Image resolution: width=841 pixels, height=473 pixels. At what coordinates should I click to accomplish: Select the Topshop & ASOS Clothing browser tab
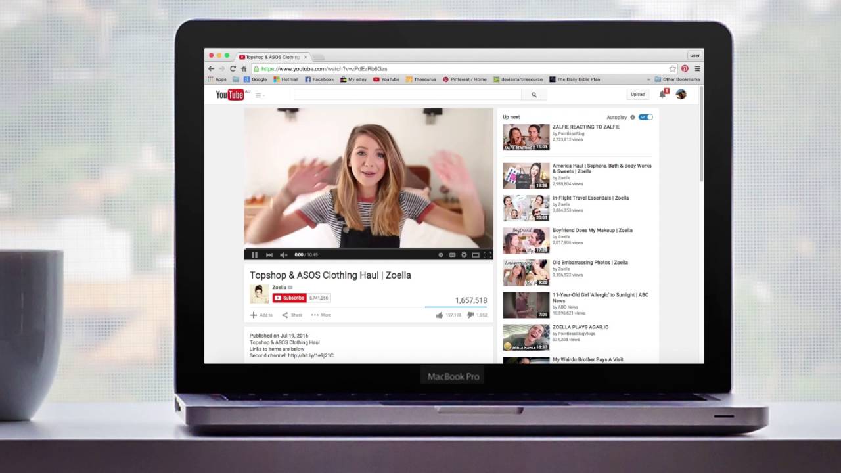pyautogui.click(x=272, y=57)
